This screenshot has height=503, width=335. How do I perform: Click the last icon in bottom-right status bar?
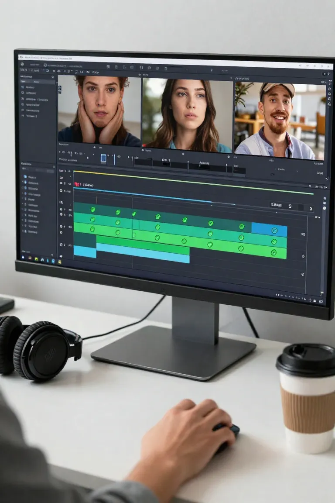(321, 301)
